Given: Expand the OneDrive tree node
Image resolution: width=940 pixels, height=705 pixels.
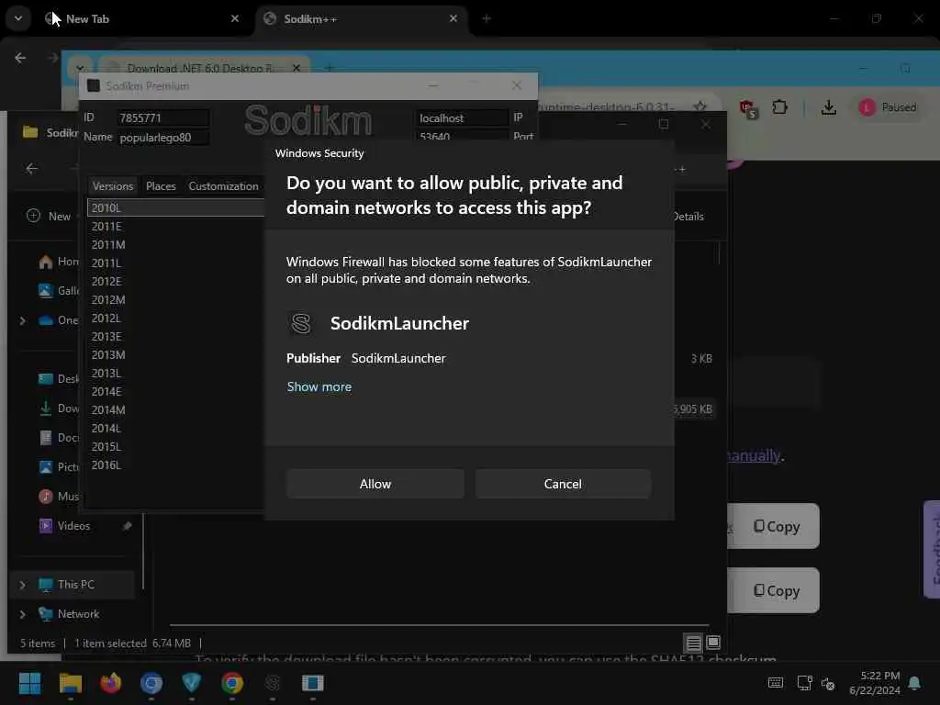Looking at the screenshot, I should 23,320.
